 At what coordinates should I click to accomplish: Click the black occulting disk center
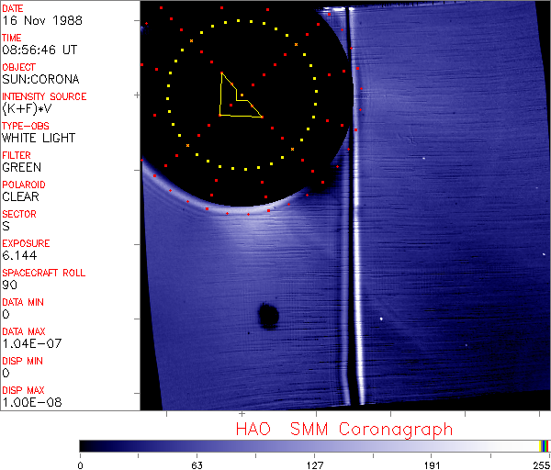click(241, 97)
